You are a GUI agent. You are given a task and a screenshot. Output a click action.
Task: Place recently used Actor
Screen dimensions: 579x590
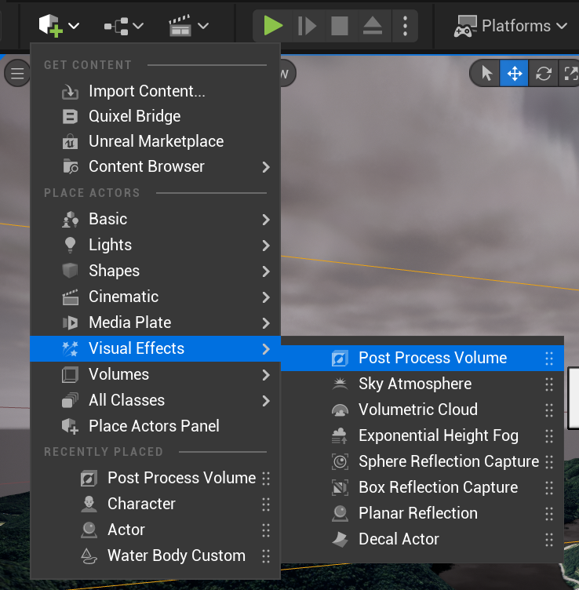[155, 530]
